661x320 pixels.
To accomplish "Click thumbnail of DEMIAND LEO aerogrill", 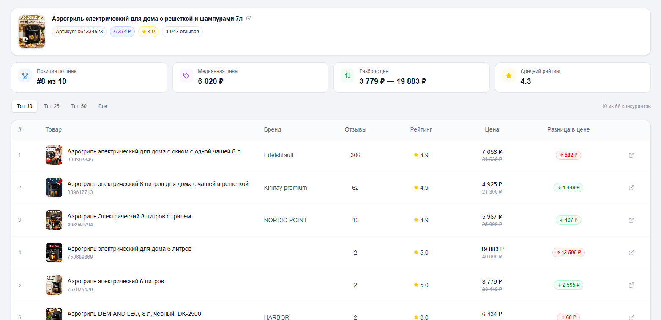I will coord(54,314).
